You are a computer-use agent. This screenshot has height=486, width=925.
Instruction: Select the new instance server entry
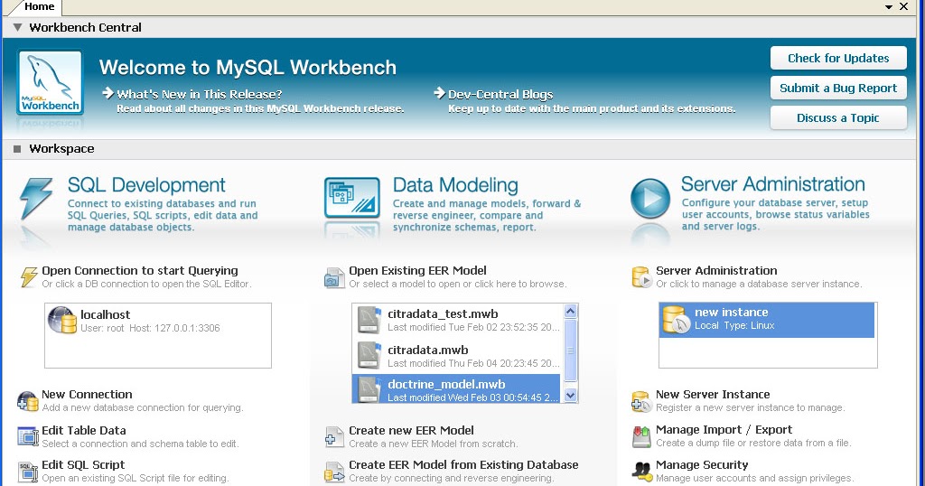(x=766, y=320)
